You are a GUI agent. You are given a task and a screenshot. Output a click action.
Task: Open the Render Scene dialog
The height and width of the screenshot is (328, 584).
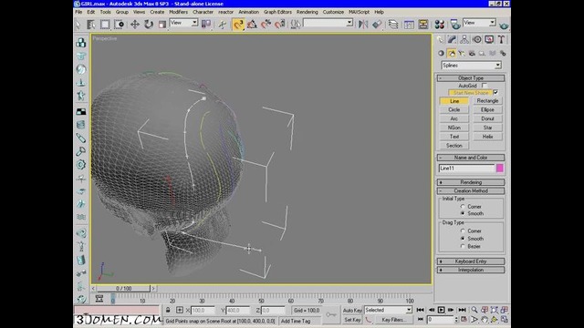click(455, 25)
